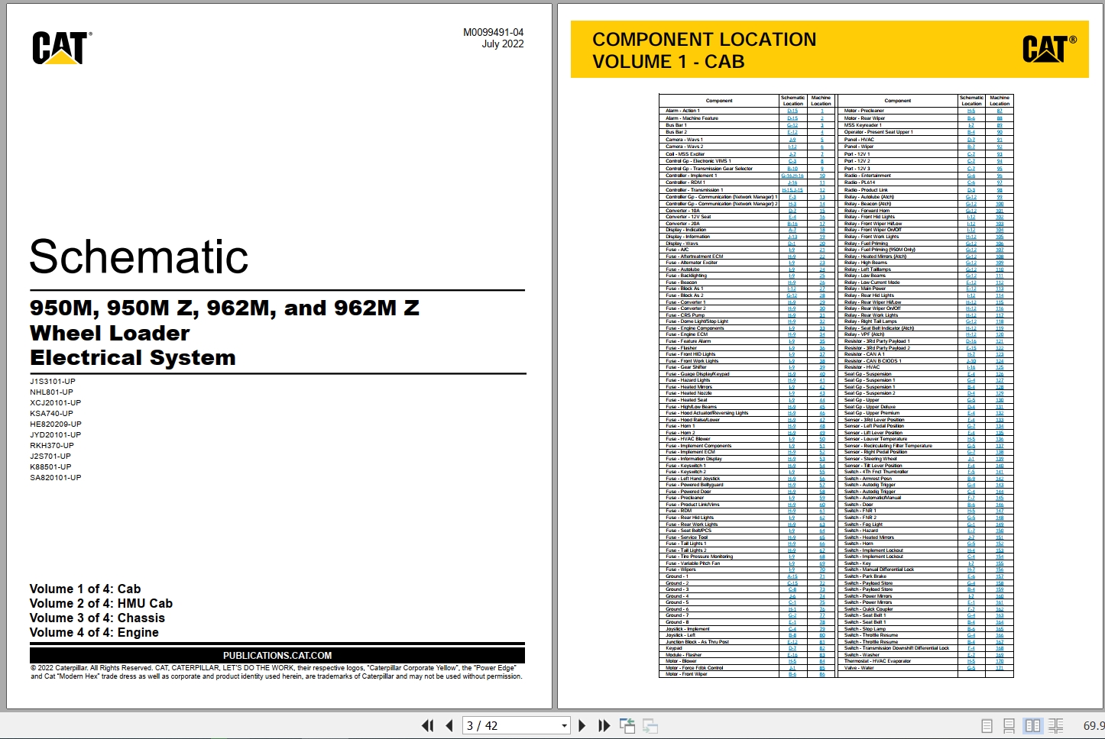Click serial prefix J1S3101-UP
Image resolution: width=1105 pixels, height=739 pixels.
coord(53,382)
